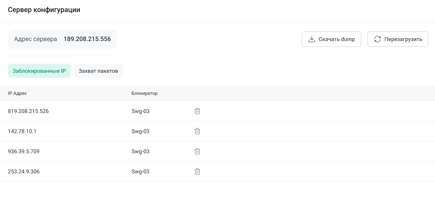Delete blocked IP 819.208.215.526 with trash icon

[197, 111]
